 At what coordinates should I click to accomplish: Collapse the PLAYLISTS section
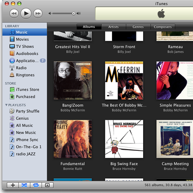coord(6,105)
